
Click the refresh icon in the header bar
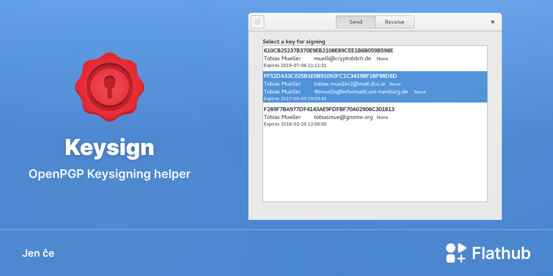[x=257, y=22]
